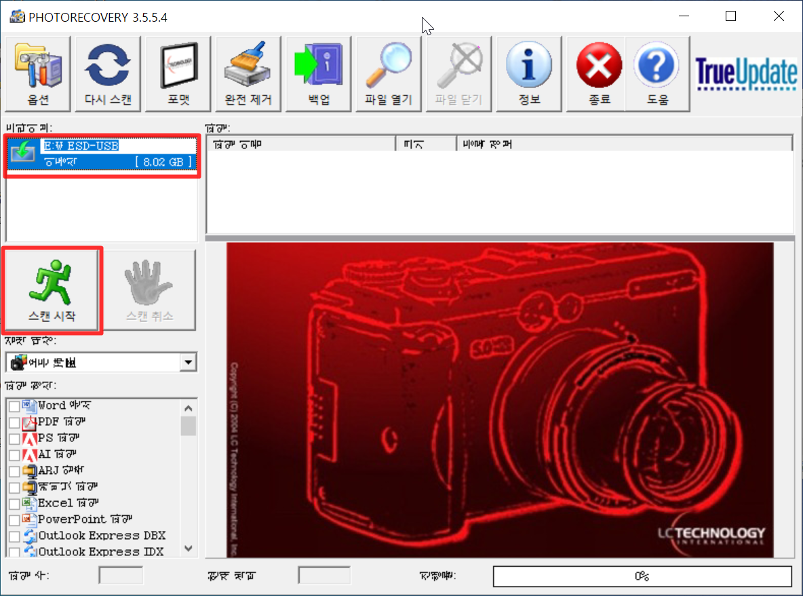Click the red camera preview image
Viewport: 803px width, 596px height.
pyautogui.click(x=500, y=400)
